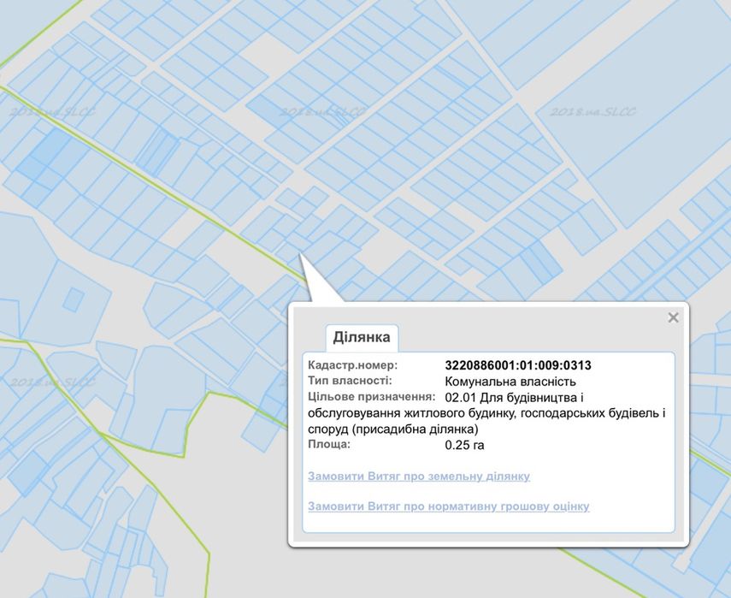Click the Площа label in popup
This screenshot has height=598, width=731.
tap(328, 444)
